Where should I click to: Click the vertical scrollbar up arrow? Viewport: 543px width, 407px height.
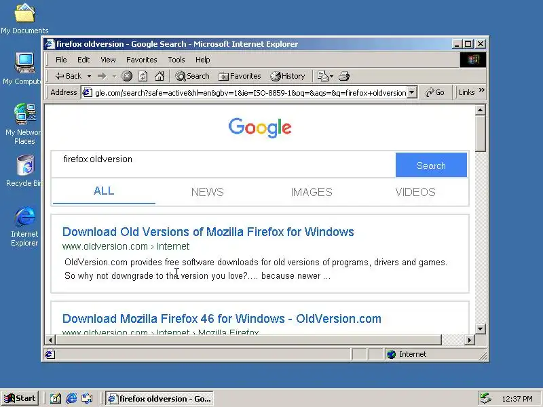coord(480,111)
